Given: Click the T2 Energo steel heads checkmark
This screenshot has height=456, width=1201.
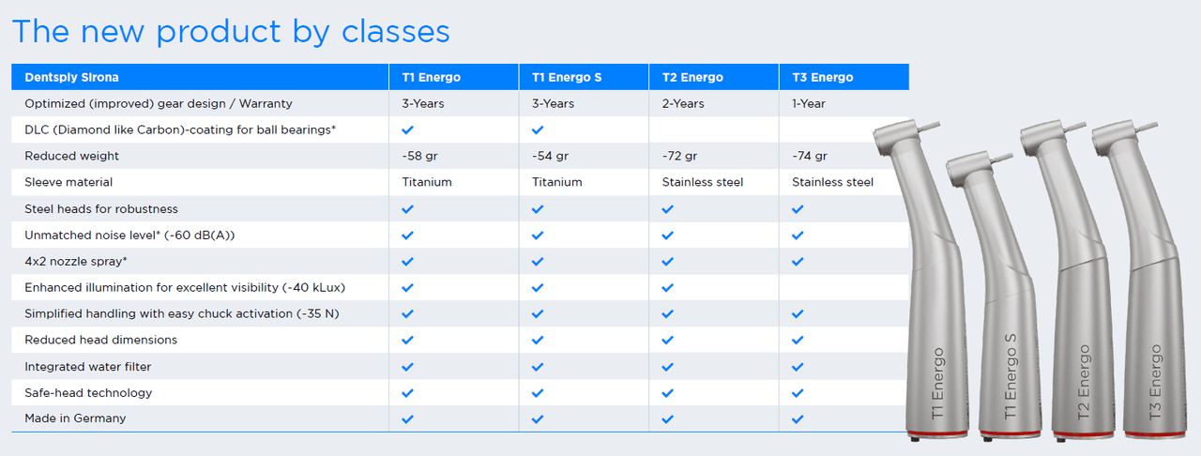Looking at the screenshot, I should 667,209.
